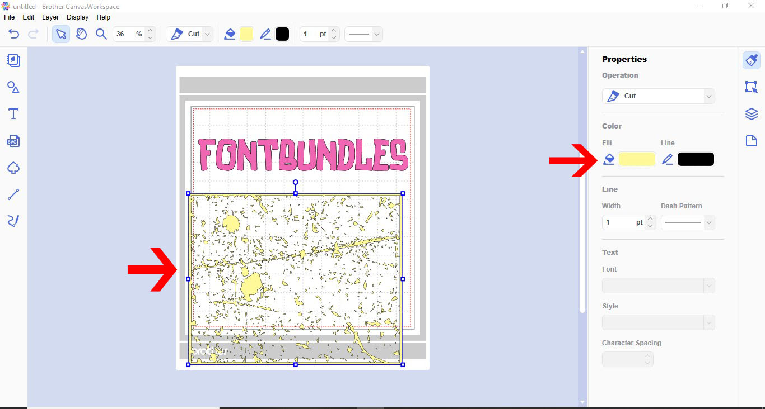Screen dimensions: 765x409
Task: Decrease toolbar line width stepper
Action: pos(334,38)
